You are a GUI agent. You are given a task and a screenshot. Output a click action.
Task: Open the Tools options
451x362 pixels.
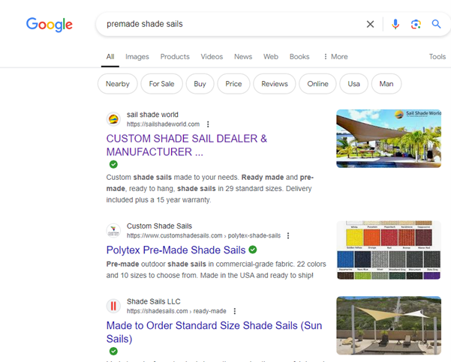click(x=437, y=57)
